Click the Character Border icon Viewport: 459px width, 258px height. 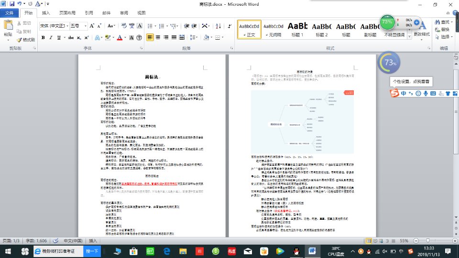point(140,26)
